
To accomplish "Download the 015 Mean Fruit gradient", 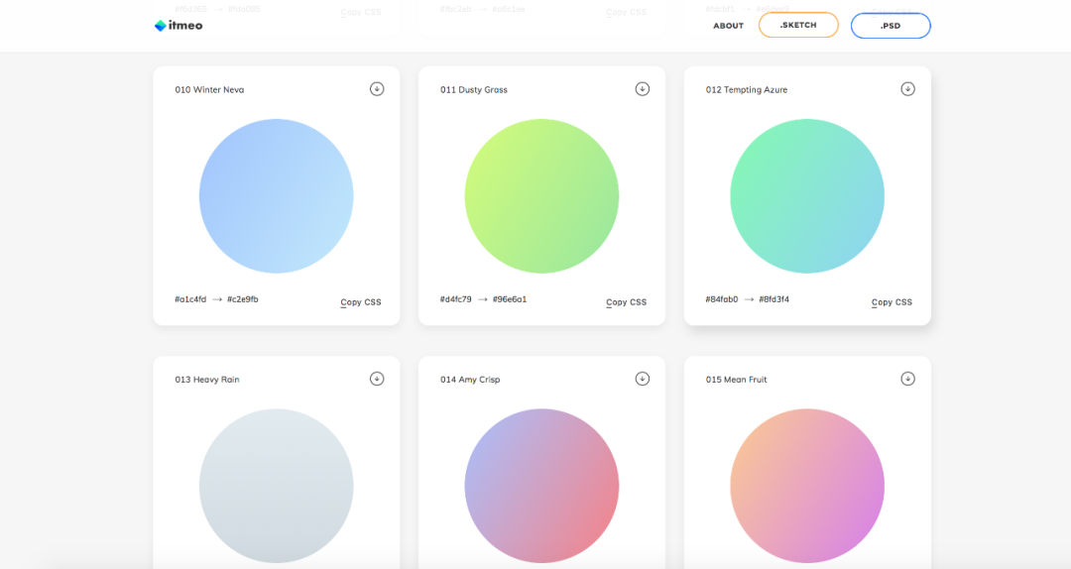I will coord(907,379).
